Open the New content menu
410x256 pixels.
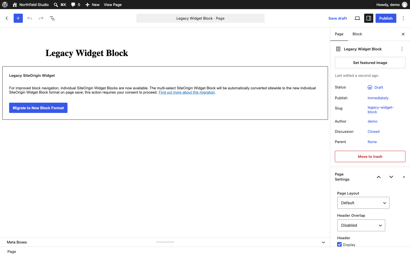(93, 5)
